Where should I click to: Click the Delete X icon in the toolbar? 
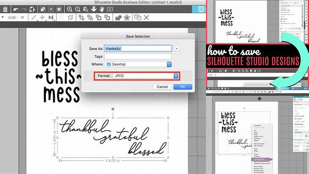[x=146, y=17]
